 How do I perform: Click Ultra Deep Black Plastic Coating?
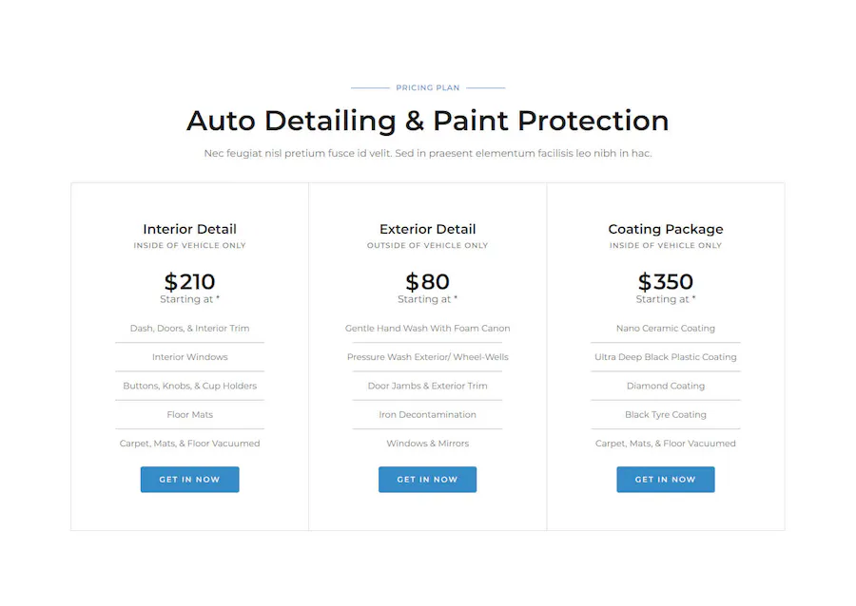click(x=666, y=357)
